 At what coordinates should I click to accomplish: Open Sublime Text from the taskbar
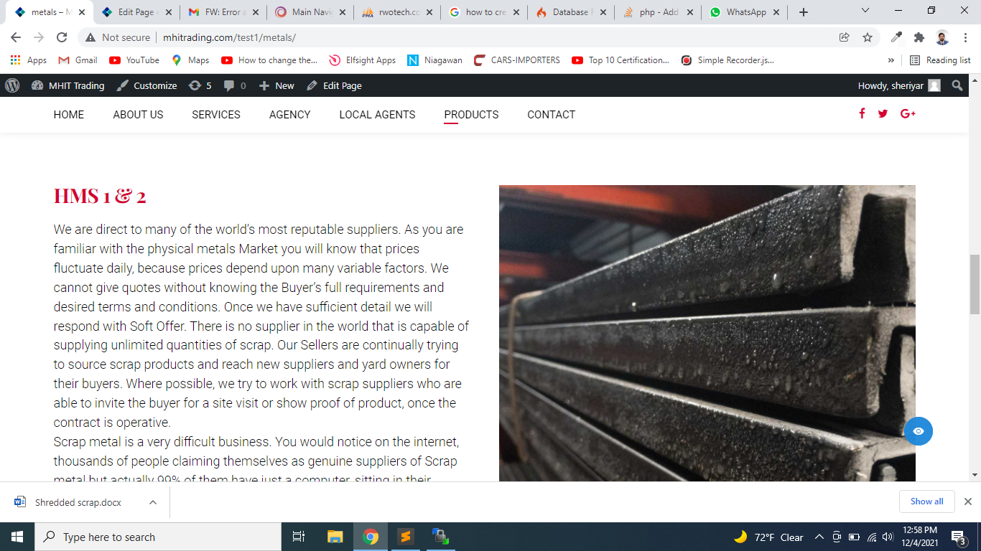coord(405,537)
